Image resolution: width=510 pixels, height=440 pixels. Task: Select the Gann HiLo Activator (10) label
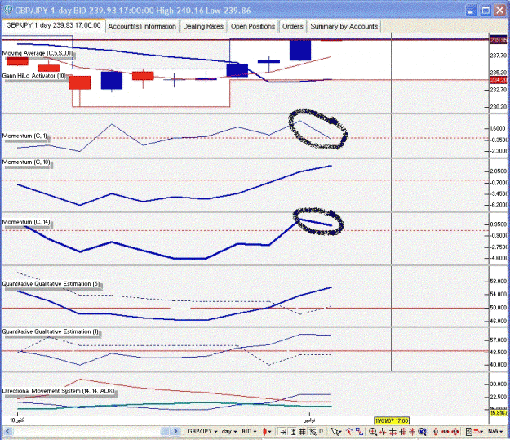click(x=33, y=76)
